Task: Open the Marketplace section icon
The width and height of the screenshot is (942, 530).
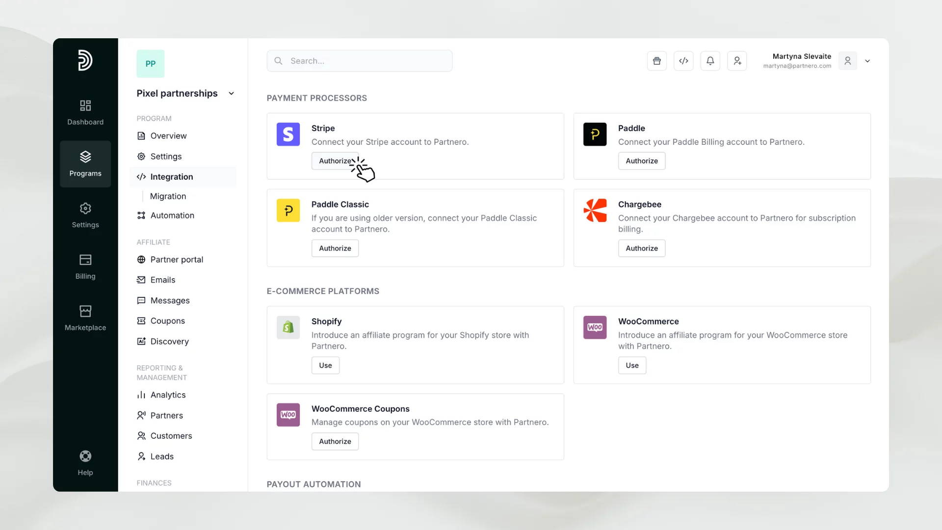Action: tap(85, 318)
